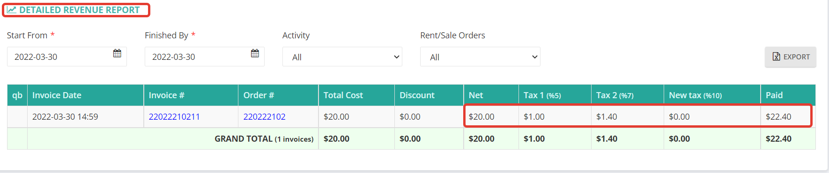Expand the Activity dropdown
The height and width of the screenshot is (173, 829).
click(x=342, y=57)
